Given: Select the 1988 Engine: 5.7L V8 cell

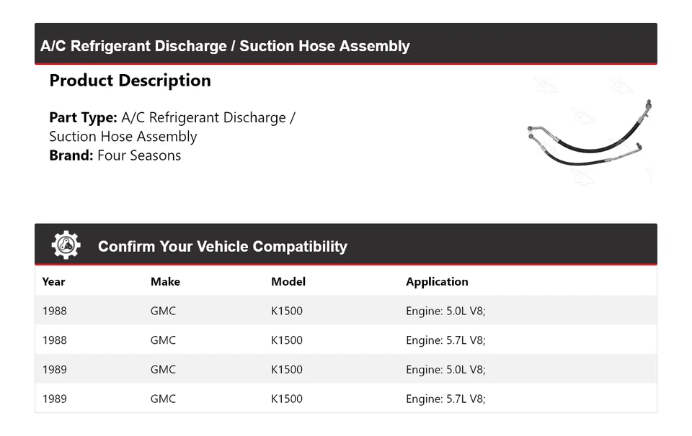Looking at the screenshot, I should pos(445,340).
